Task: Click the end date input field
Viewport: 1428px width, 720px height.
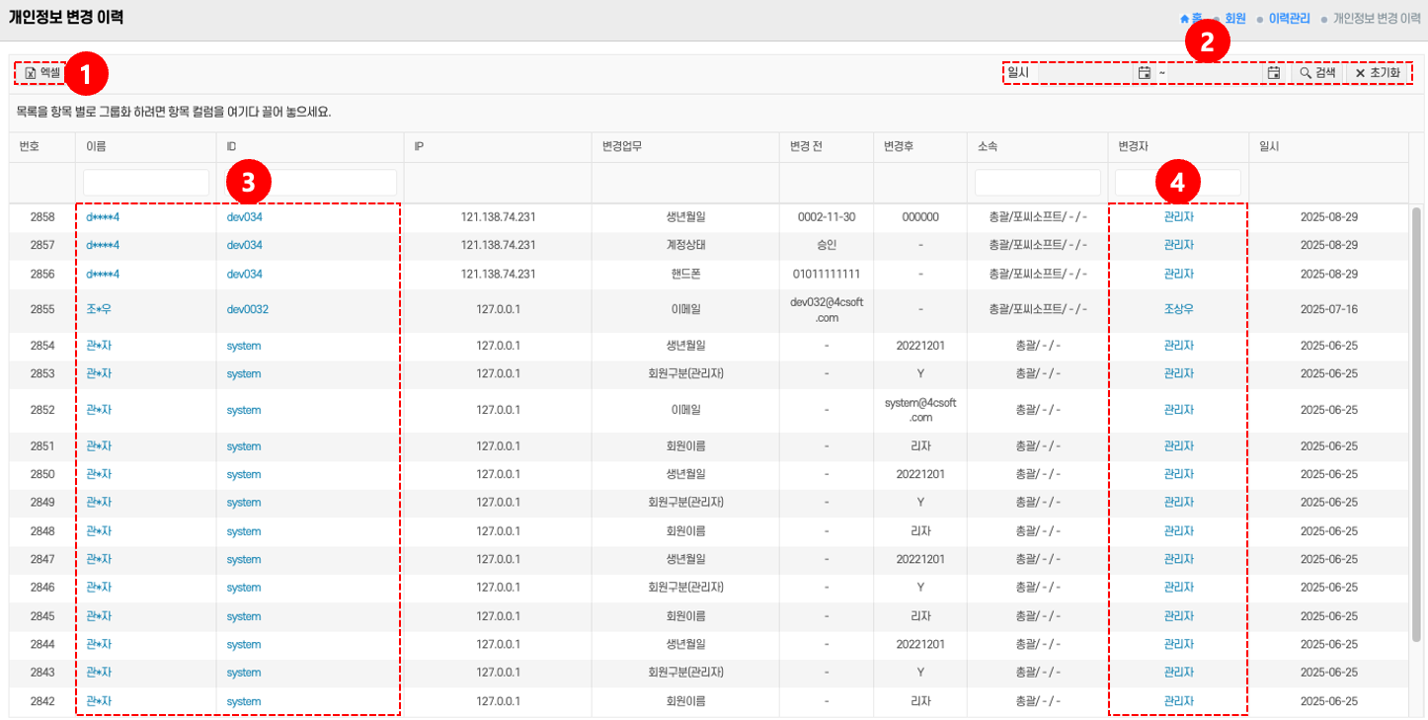Action: tap(1215, 73)
